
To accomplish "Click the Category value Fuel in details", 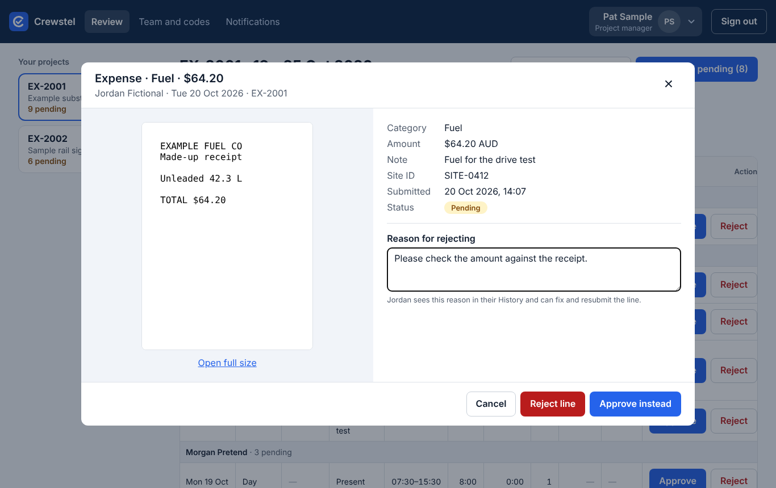I will pos(453,128).
